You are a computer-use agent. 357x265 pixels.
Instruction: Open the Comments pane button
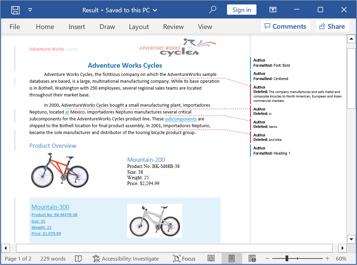[x=286, y=26]
